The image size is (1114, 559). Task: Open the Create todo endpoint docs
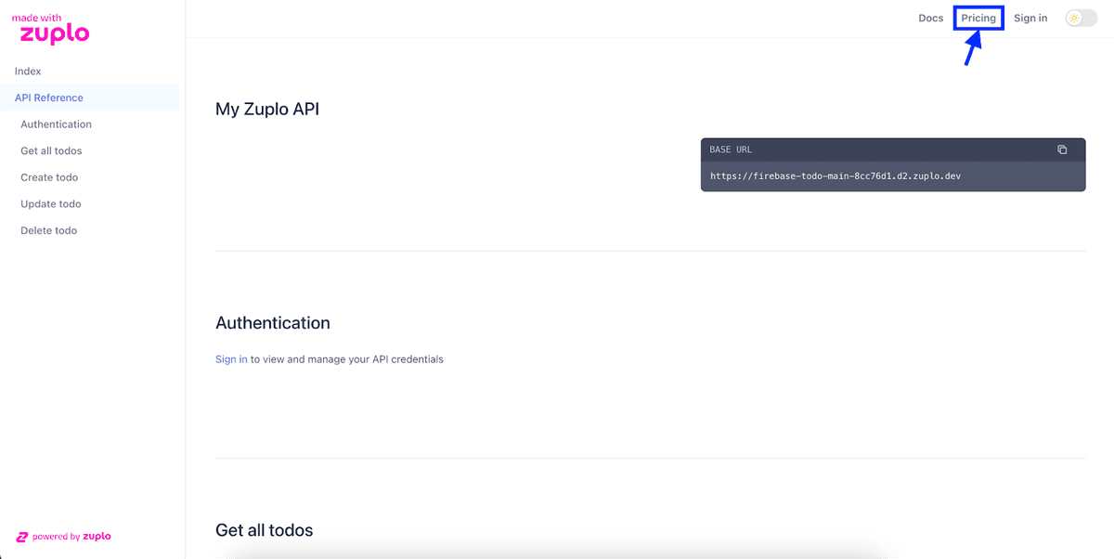[x=46, y=176]
